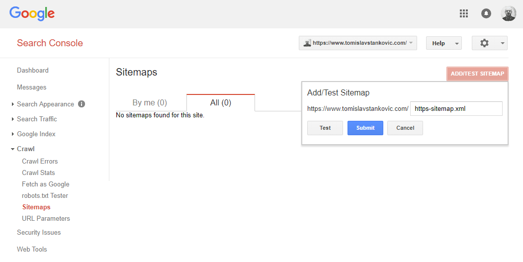Open the account profile avatar
The height and width of the screenshot is (262, 523).
(509, 14)
